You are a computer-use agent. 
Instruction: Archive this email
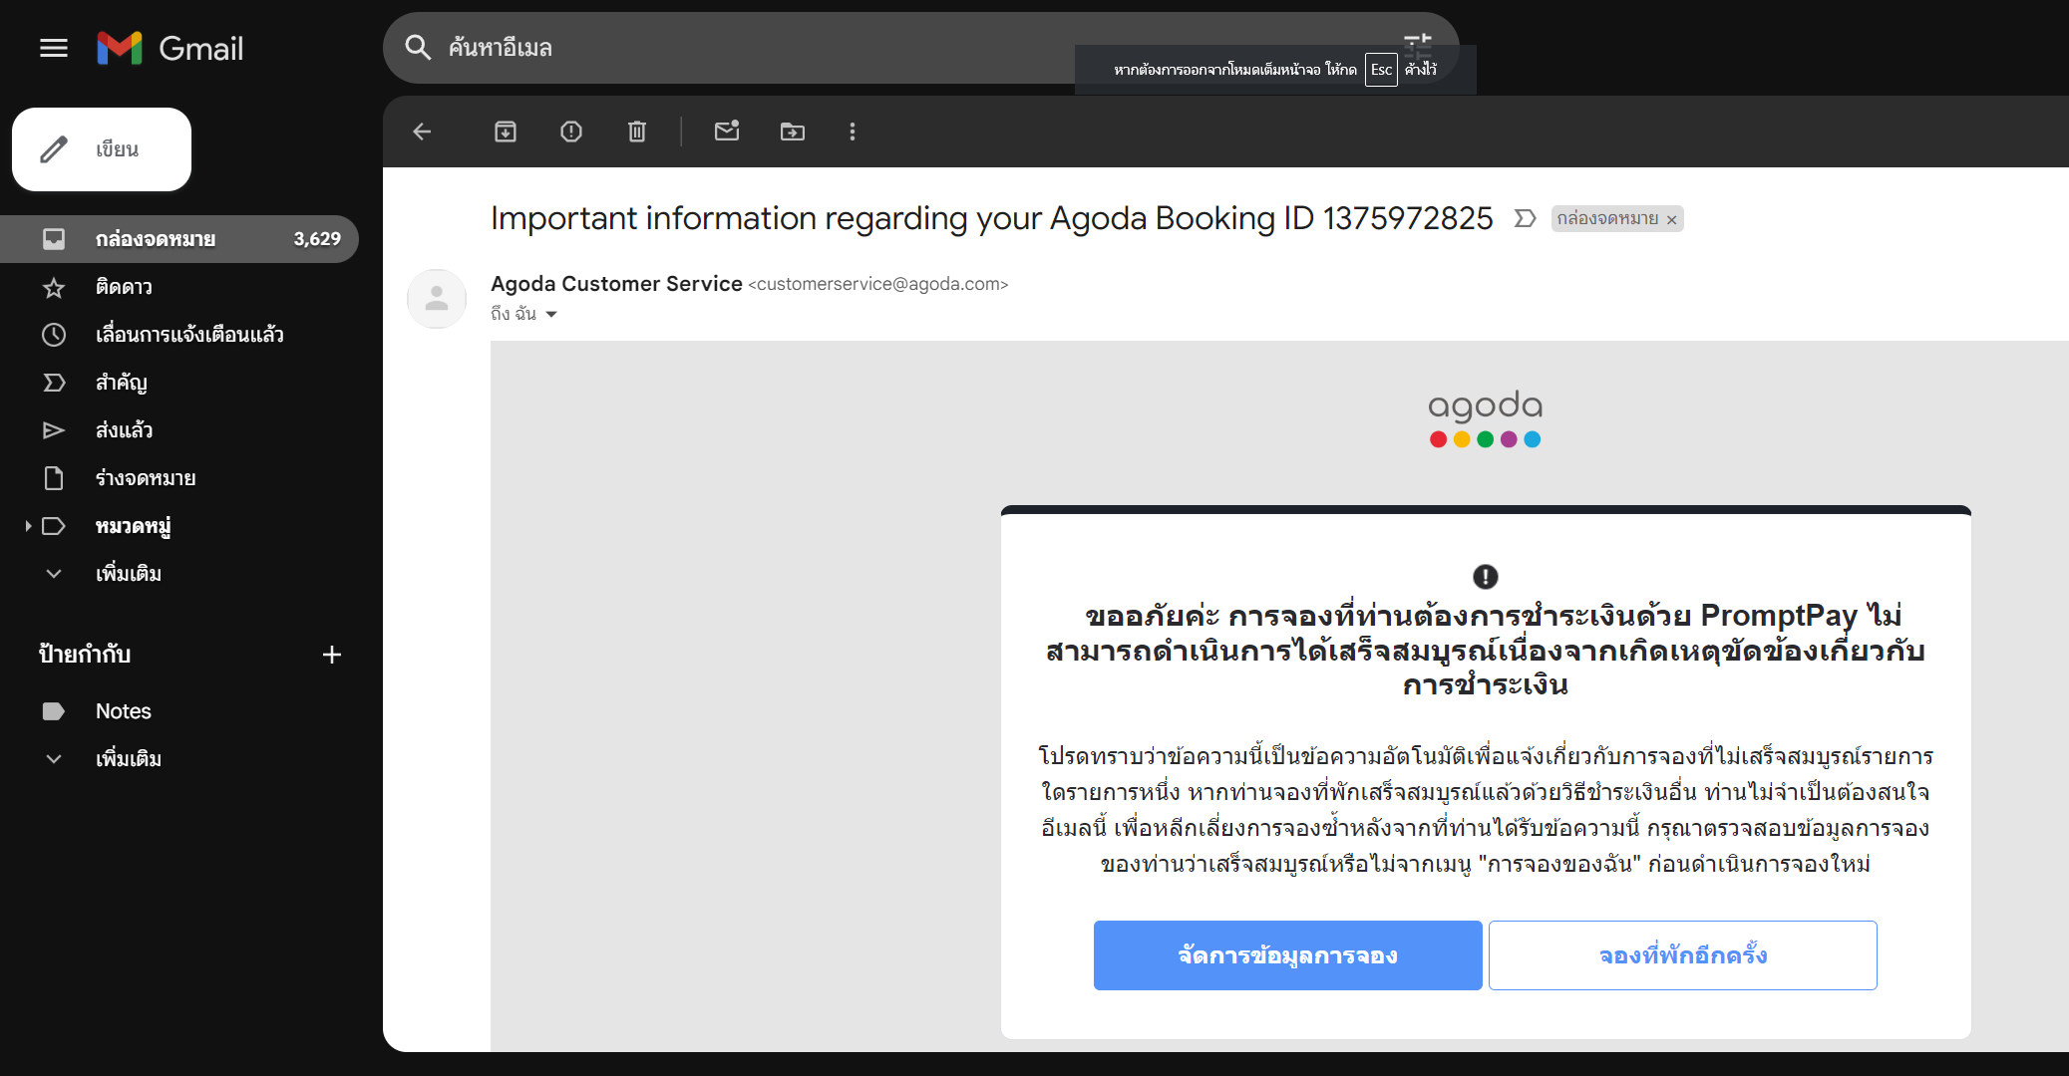click(506, 132)
